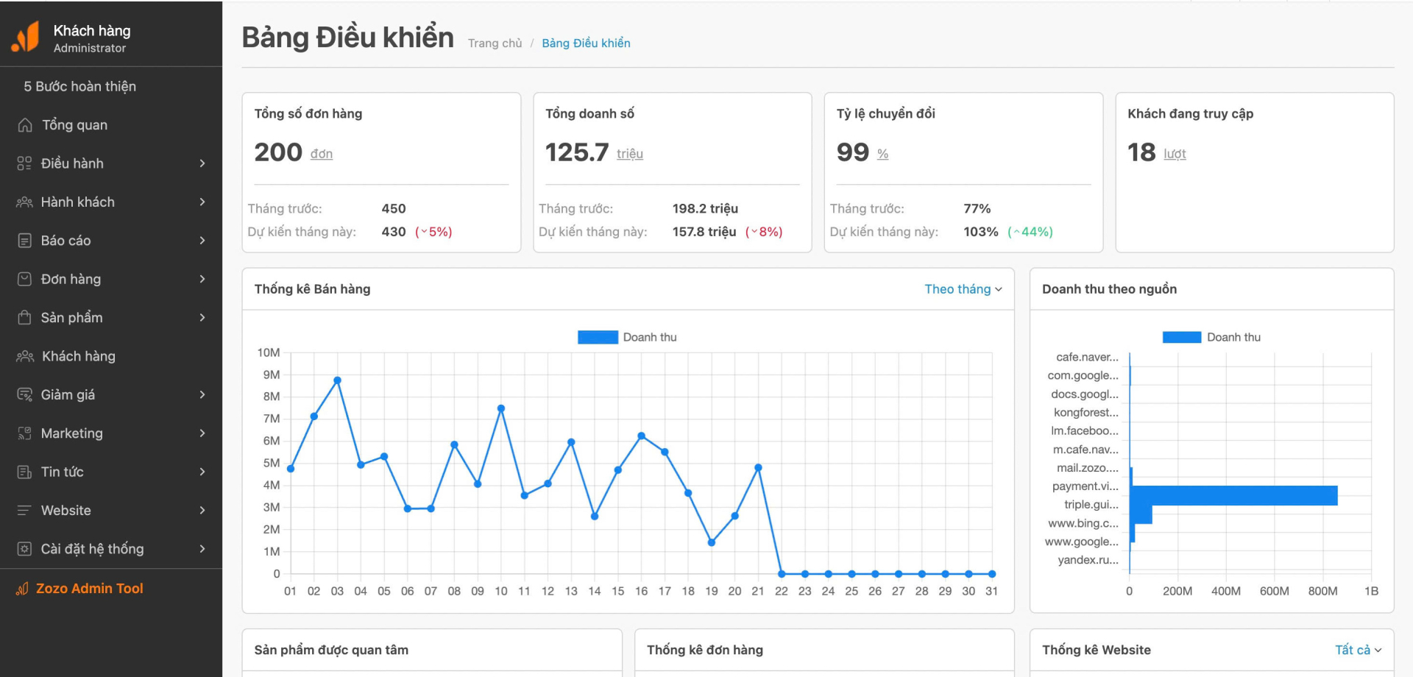Expand the Cài đặt hệ thống arrow
The width and height of the screenshot is (1413, 677).
202,549
